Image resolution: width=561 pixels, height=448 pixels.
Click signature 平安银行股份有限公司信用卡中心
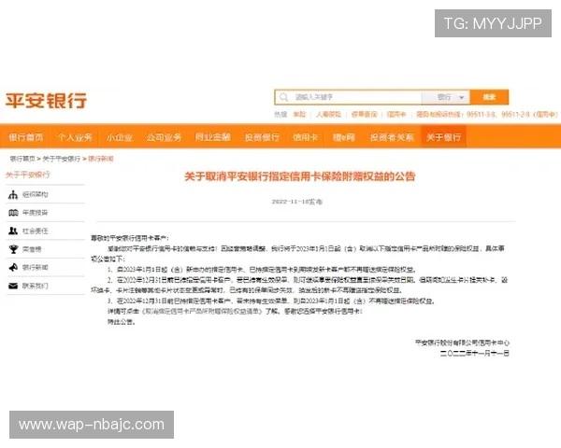point(462,343)
